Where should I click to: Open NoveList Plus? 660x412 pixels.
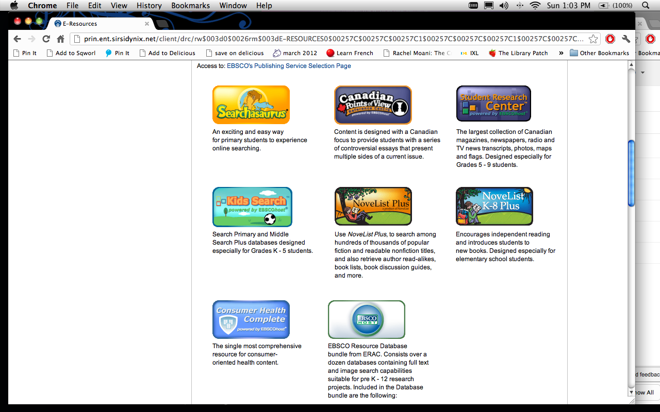pyautogui.click(x=372, y=205)
